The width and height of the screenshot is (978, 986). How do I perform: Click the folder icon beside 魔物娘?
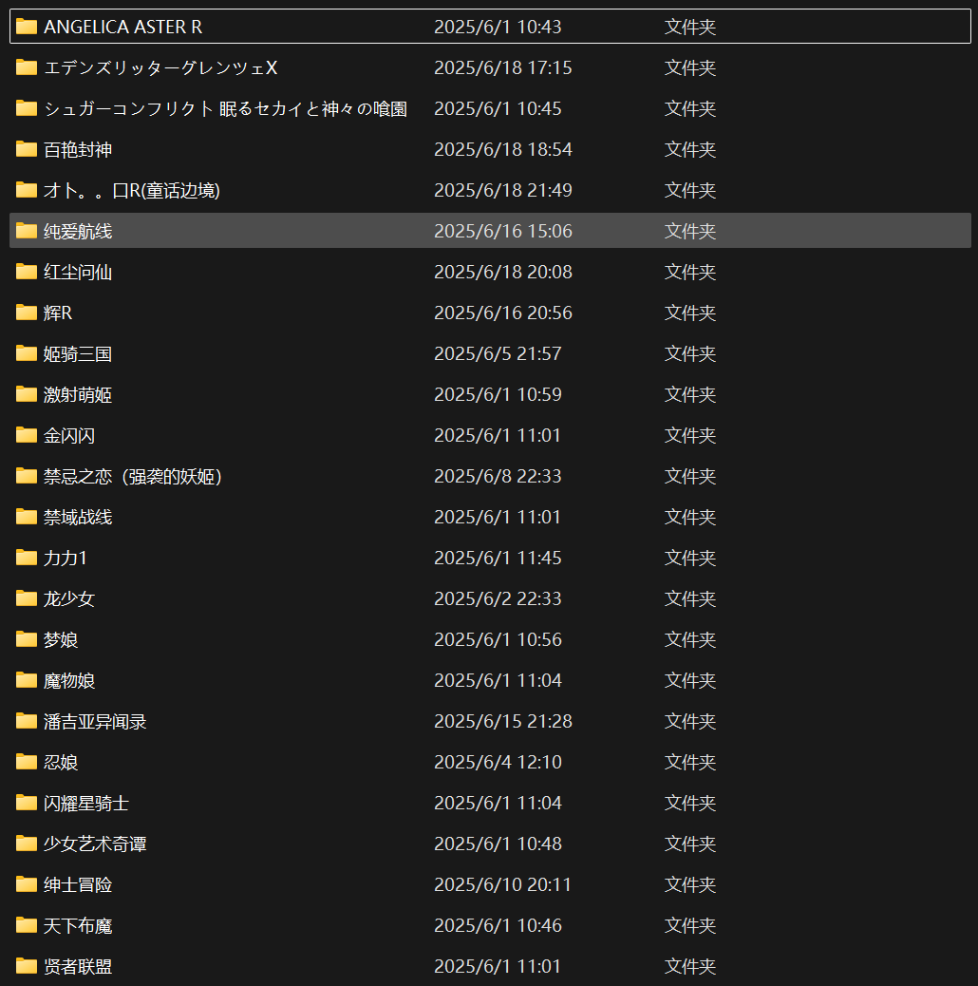(27, 680)
